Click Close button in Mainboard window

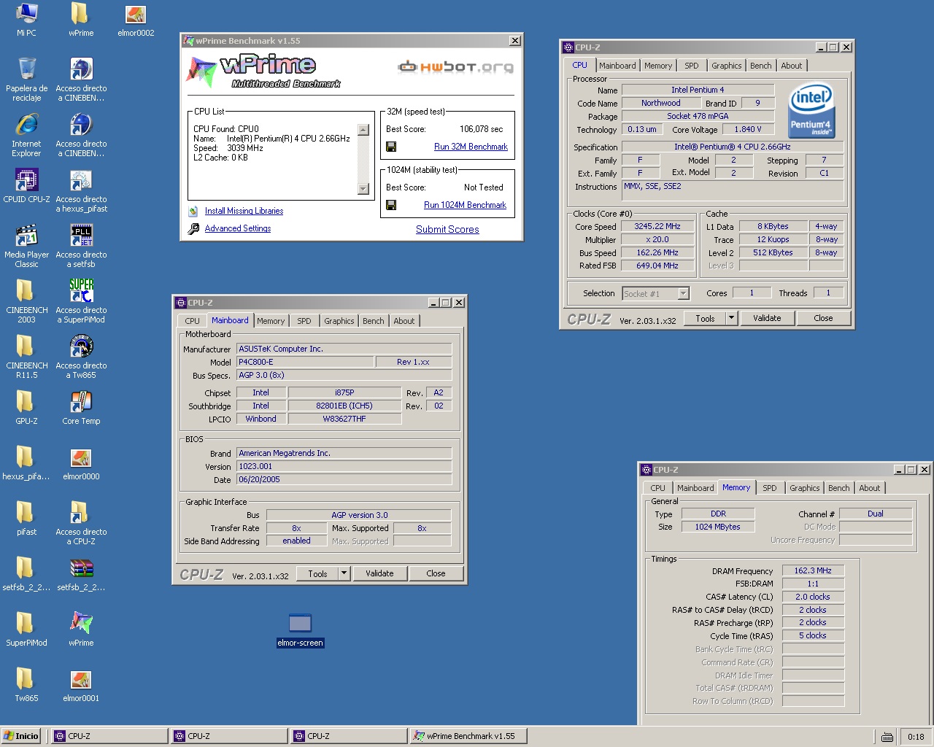(x=436, y=573)
